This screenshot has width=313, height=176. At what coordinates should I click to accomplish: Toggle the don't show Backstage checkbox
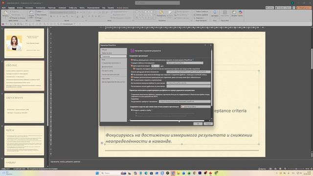132,75
